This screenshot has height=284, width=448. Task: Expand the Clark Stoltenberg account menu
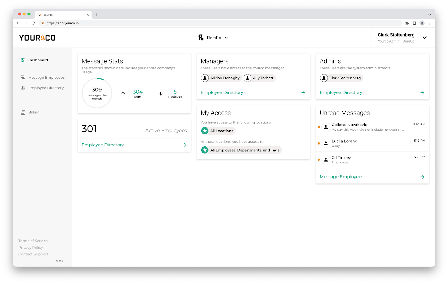(424, 38)
